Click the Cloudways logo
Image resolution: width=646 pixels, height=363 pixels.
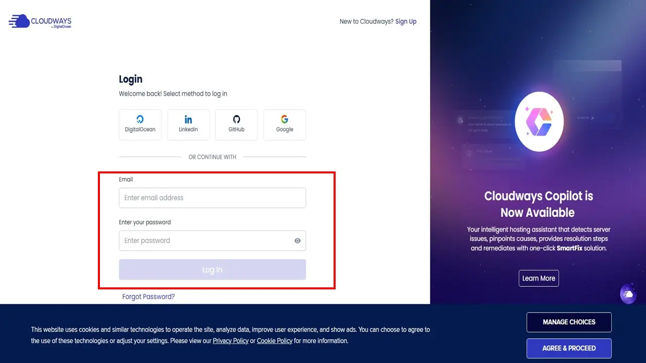(x=40, y=21)
